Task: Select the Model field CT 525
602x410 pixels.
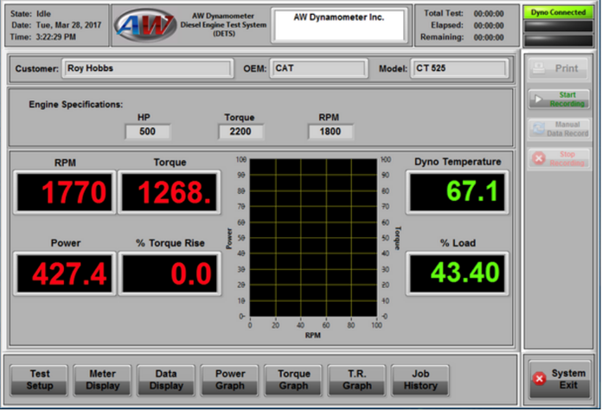Action: coord(458,68)
